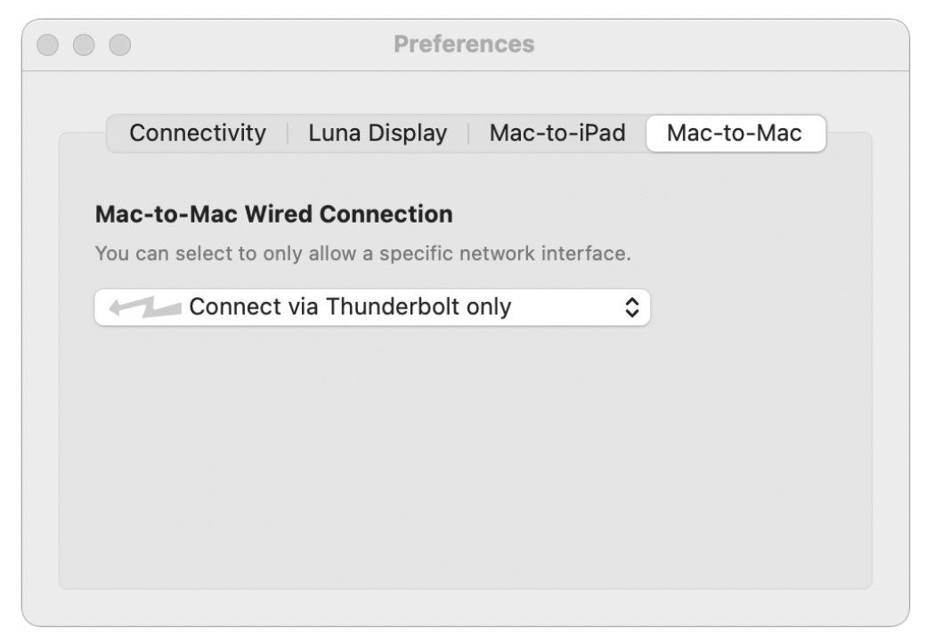Click the divider between Connectivity and Luna Display tabs

point(288,134)
